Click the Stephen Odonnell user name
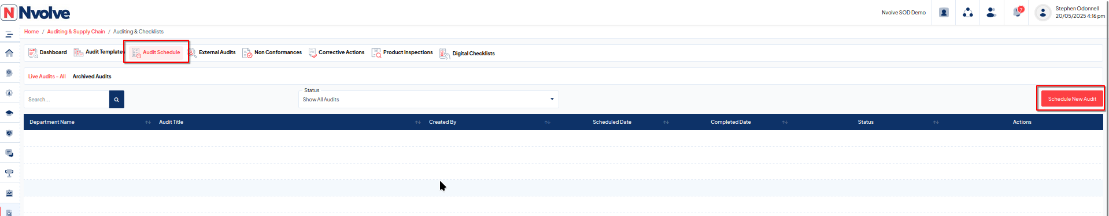The width and height of the screenshot is (1109, 216). tap(1077, 9)
